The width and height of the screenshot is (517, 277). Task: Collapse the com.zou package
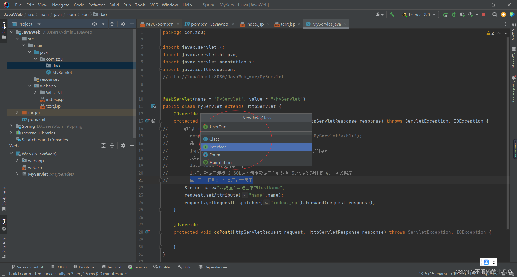(x=35, y=59)
